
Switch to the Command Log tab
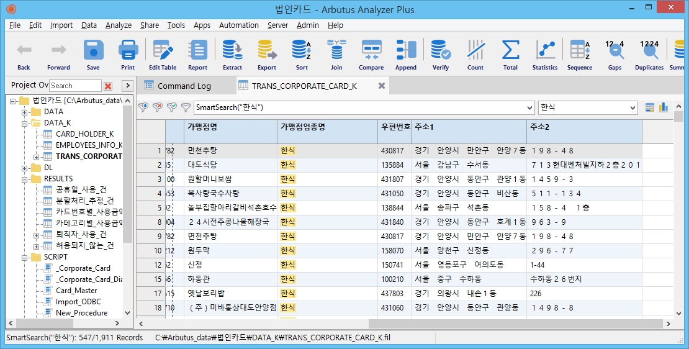coord(184,86)
